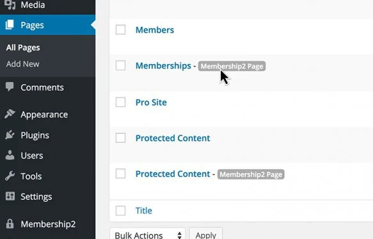The image size is (373, 239).
Task: Check the Members page checkbox
Action: 121,29
